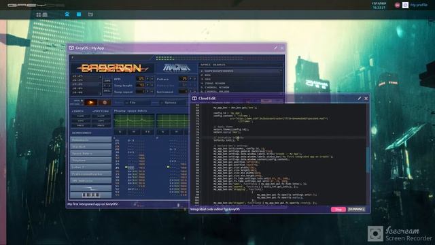
Task: Click the Cloud Edit title bar icon
Action: coord(194,98)
